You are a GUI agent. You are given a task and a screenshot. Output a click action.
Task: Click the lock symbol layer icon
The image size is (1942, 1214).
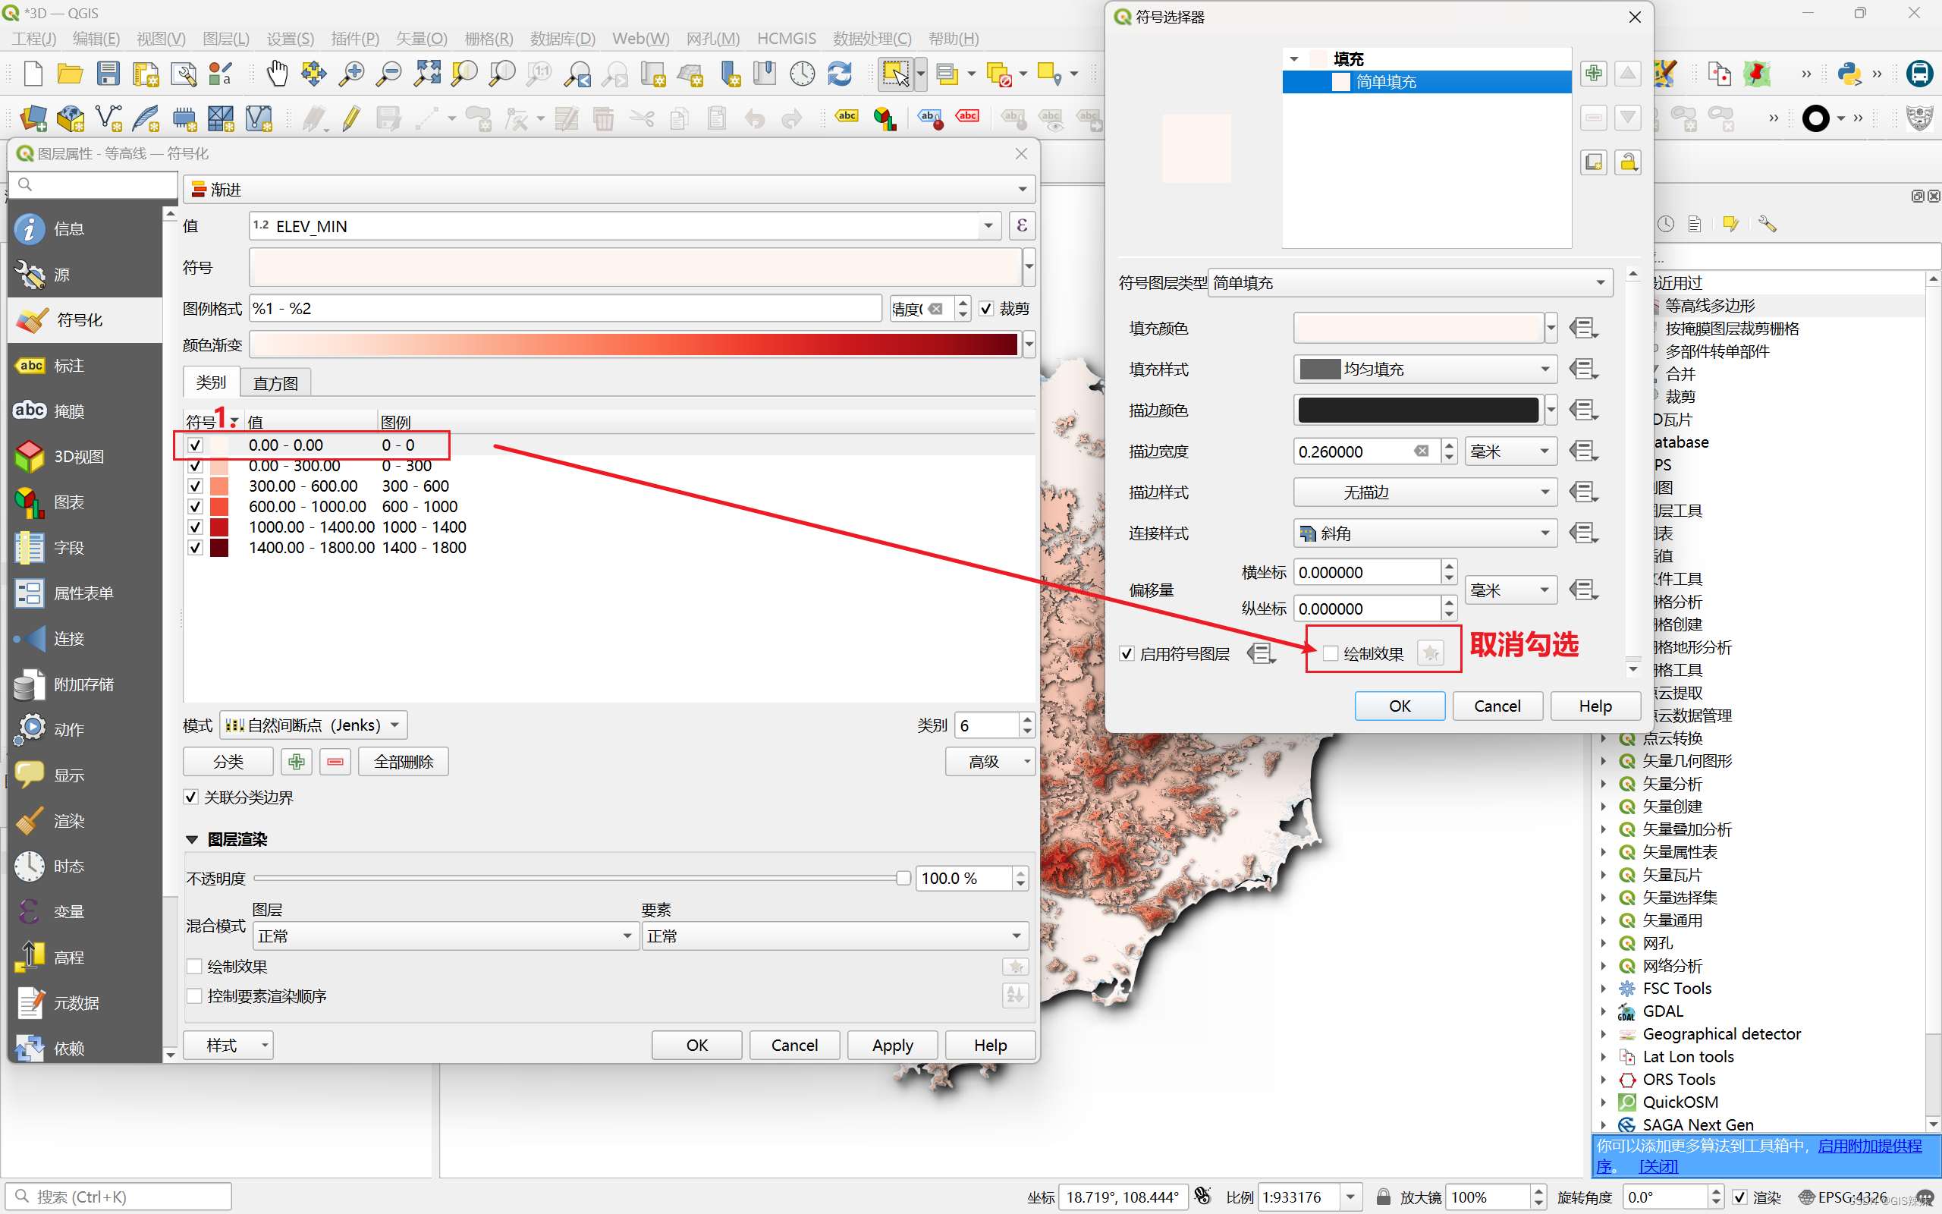pos(1627,162)
